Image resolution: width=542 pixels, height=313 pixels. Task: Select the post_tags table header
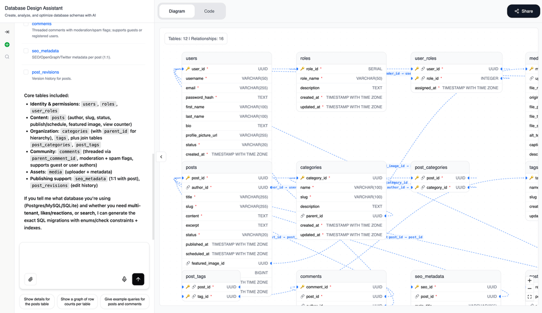(211, 276)
